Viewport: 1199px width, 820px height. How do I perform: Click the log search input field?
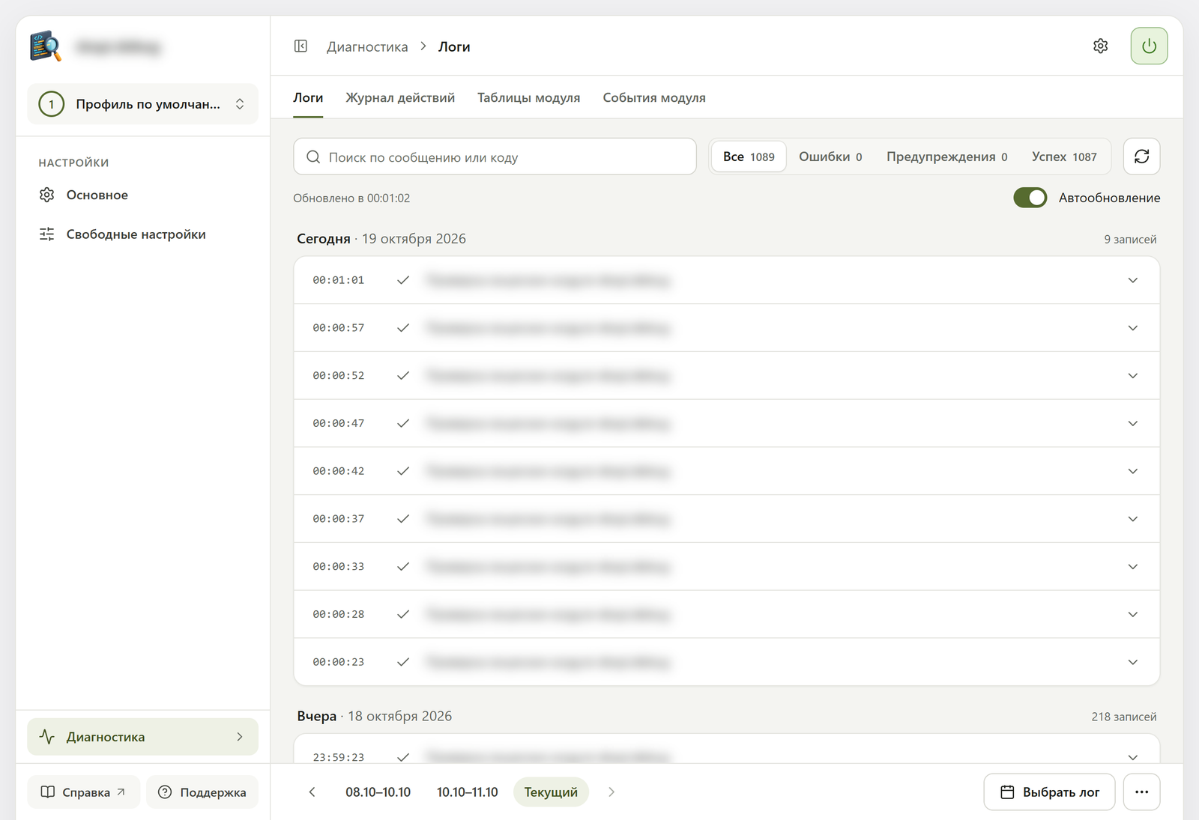[x=495, y=157]
